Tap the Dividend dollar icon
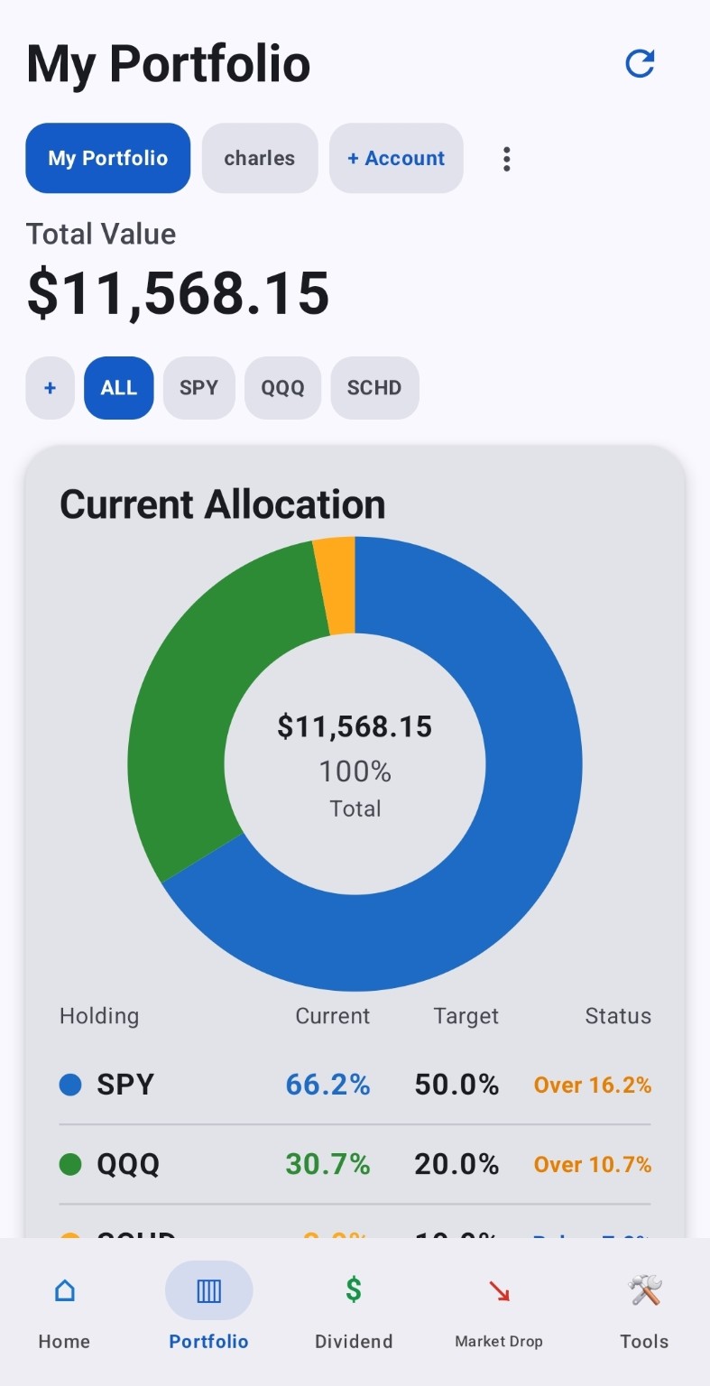The height and width of the screenshot is (1386, 710). click(354, 1289)
